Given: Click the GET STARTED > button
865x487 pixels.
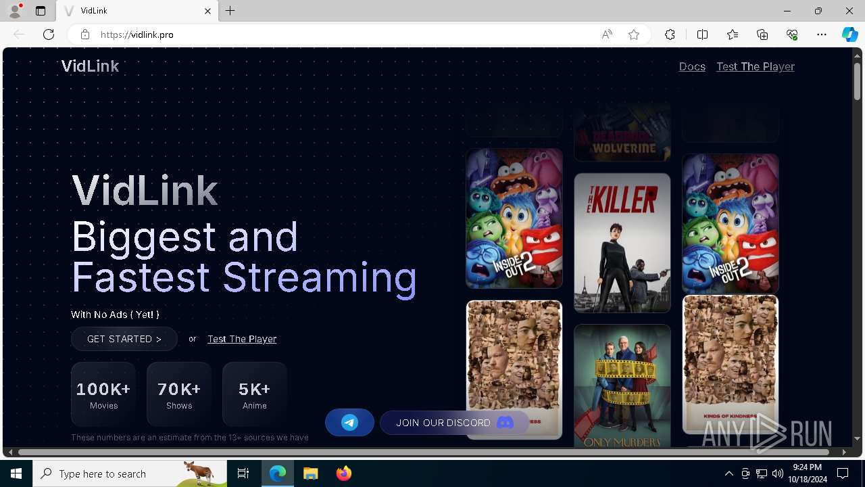Looking at the screenshot, I should tap(124, 339).
